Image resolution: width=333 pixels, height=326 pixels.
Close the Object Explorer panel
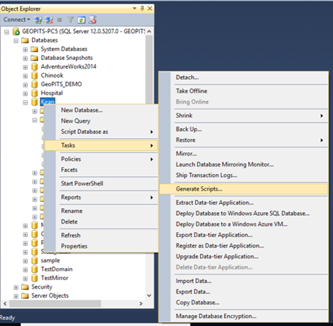[x=150, y=9]
